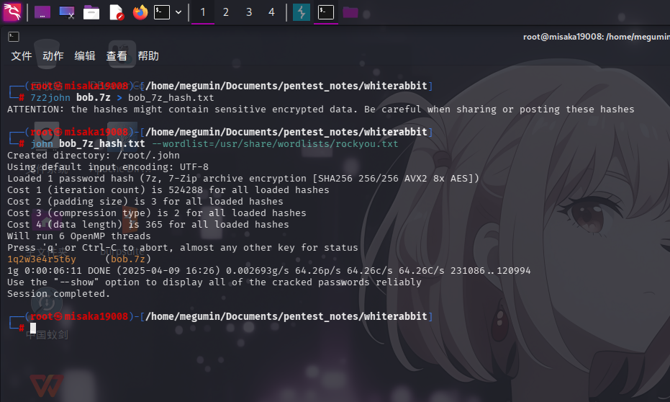The width and height of the screenshot is (670, 402).
Task: Switch to workspace 1
Action: click(x=203, y=12)
